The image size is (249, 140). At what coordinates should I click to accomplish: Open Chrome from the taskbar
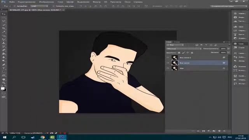tap(42, 137)
